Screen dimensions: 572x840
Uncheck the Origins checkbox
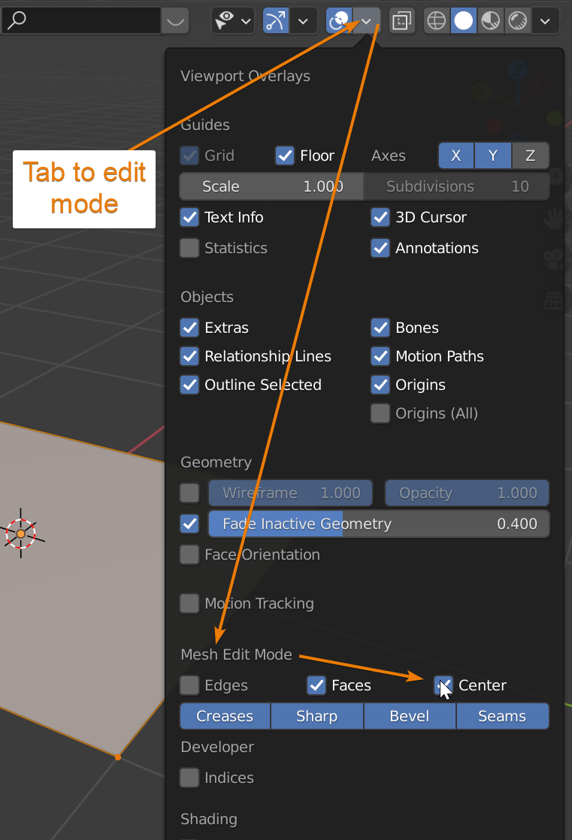click(x=380, y=385)
